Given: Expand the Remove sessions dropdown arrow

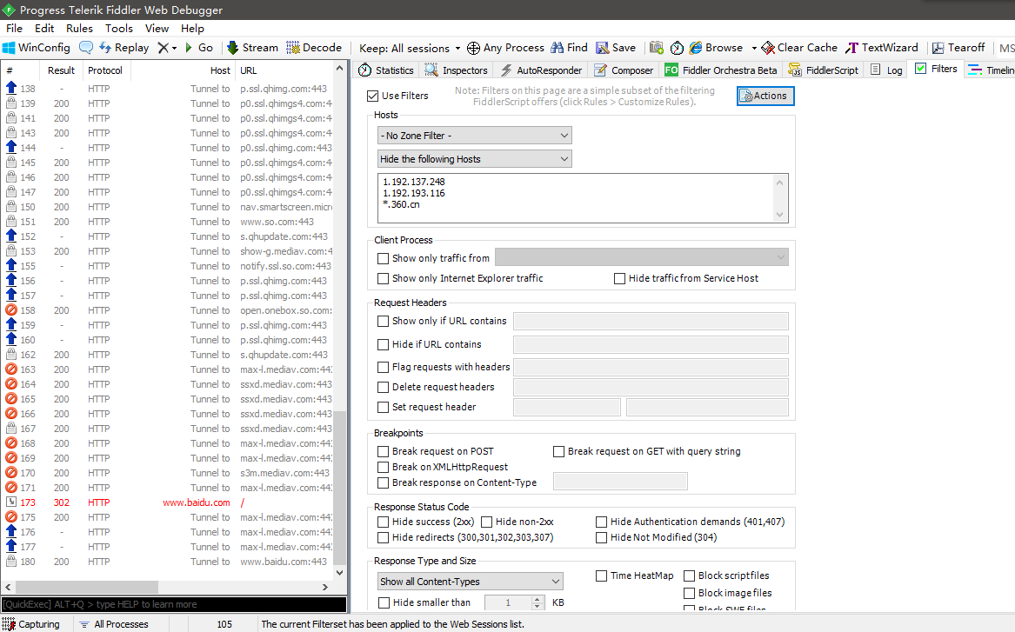Looking at the screenshot, I should [x=174, y=48].
